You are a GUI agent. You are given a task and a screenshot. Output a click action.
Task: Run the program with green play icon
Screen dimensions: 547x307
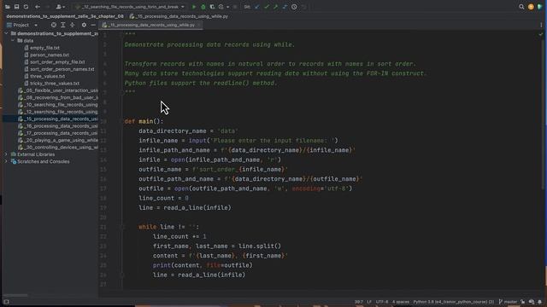click(194, 7)
